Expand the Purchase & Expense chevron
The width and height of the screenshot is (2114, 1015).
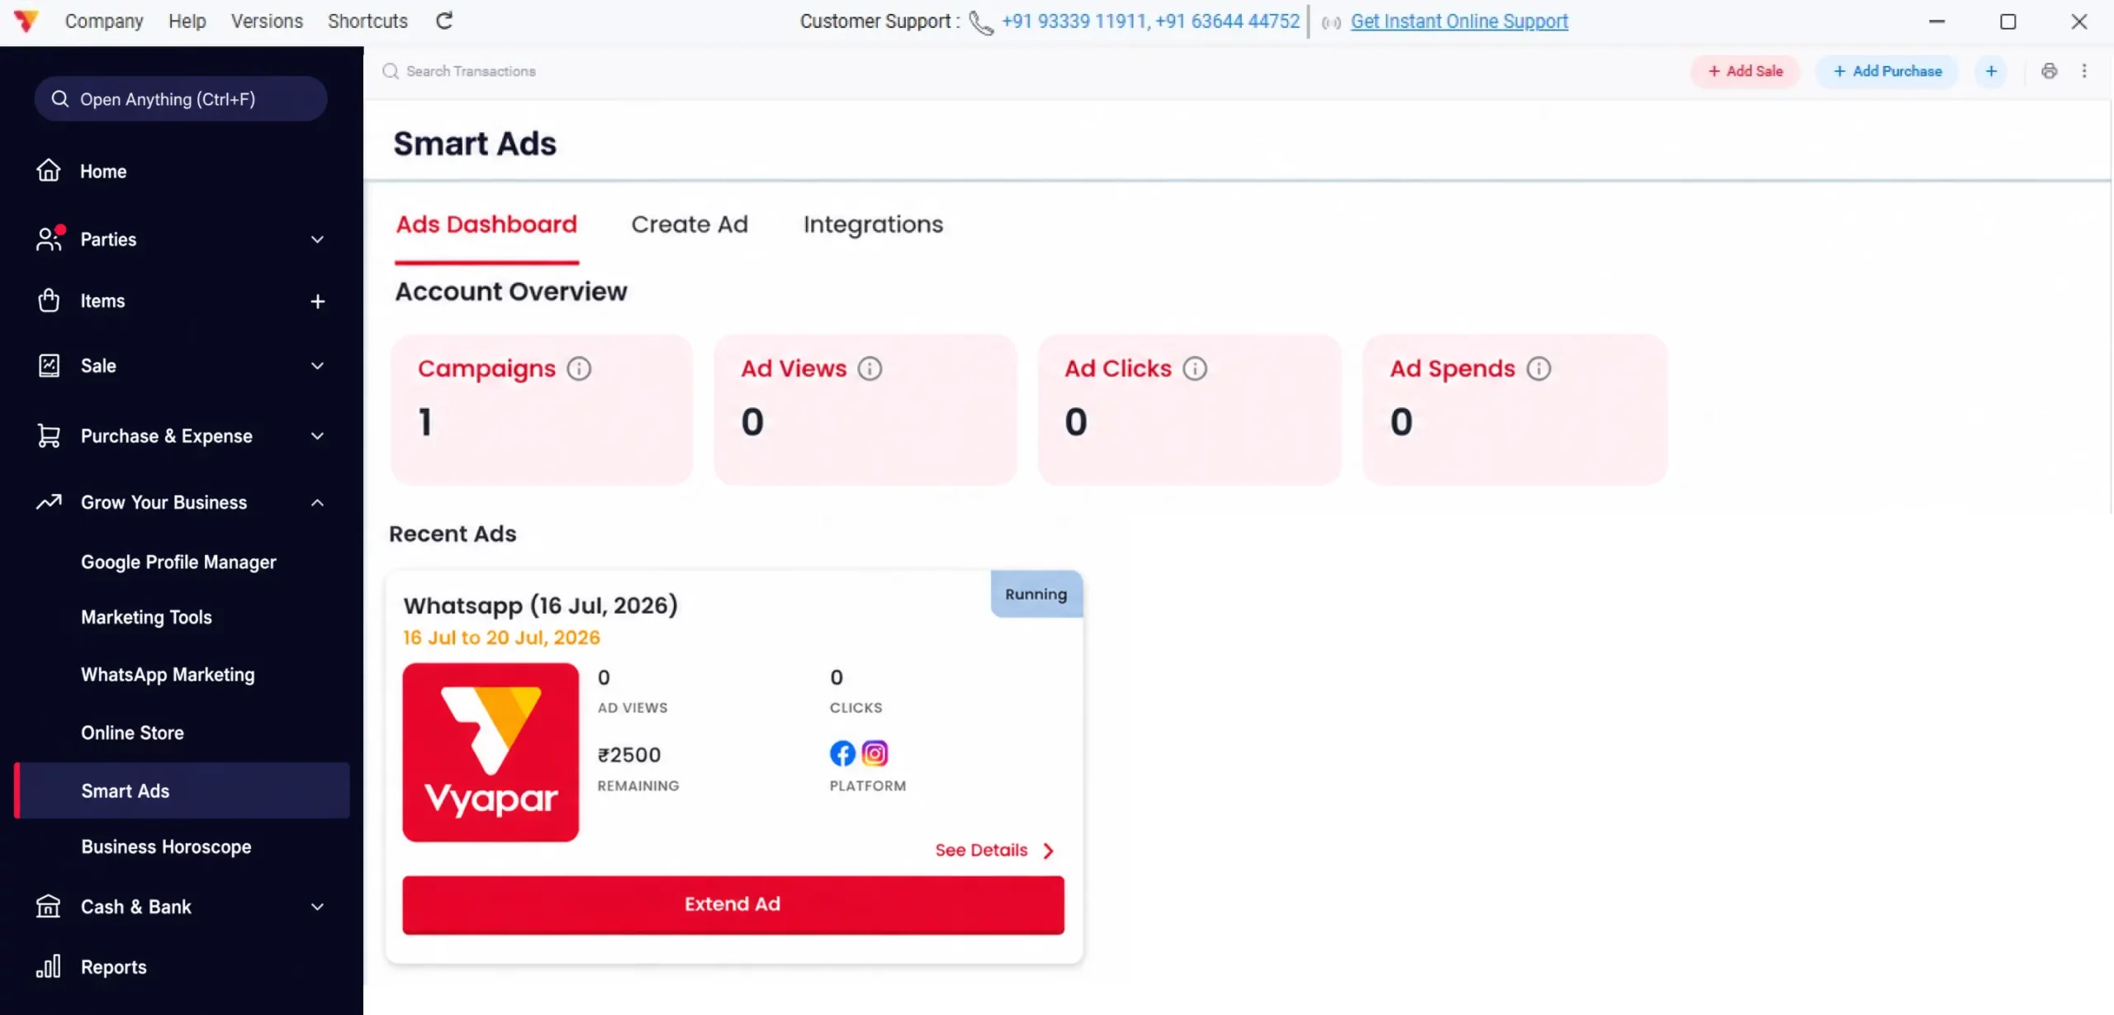coord(317,436)
